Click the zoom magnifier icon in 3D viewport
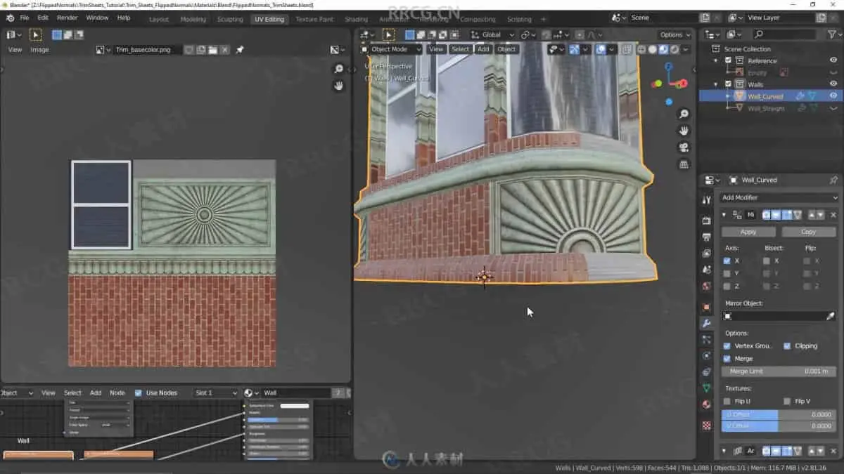The image size is (844, 474). pos(684,114)
